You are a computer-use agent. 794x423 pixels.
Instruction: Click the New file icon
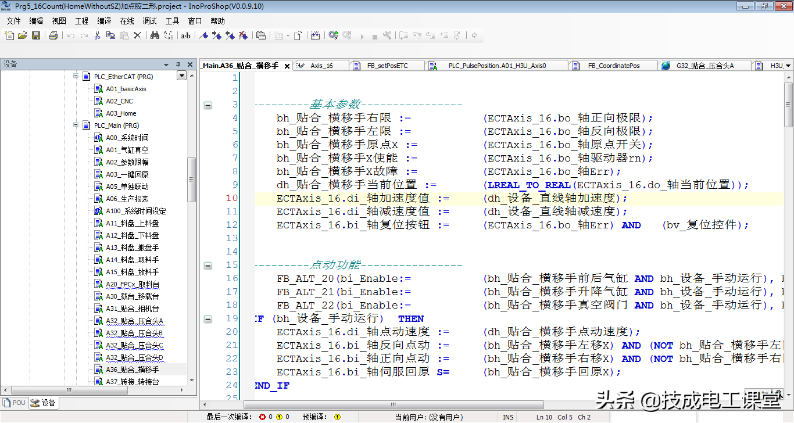[x=9, y=35]
